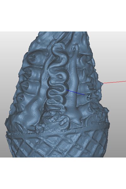Screen dimensions: 126x189
Task: Pick the jagged protrusion where the red axis starts
Action: coord(101,83)
